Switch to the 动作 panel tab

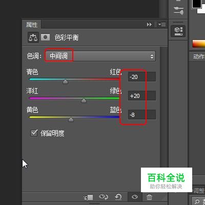click(x=199, y=56)
